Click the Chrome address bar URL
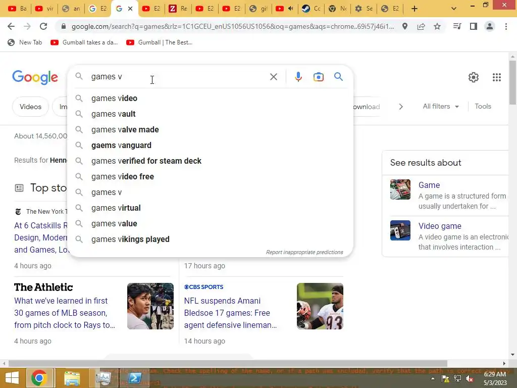 click(x=232, y=26)
